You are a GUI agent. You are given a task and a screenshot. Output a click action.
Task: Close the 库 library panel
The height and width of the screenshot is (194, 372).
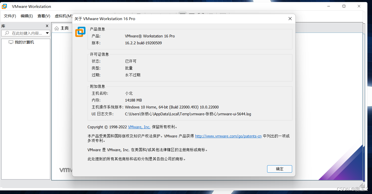[47, 26]
